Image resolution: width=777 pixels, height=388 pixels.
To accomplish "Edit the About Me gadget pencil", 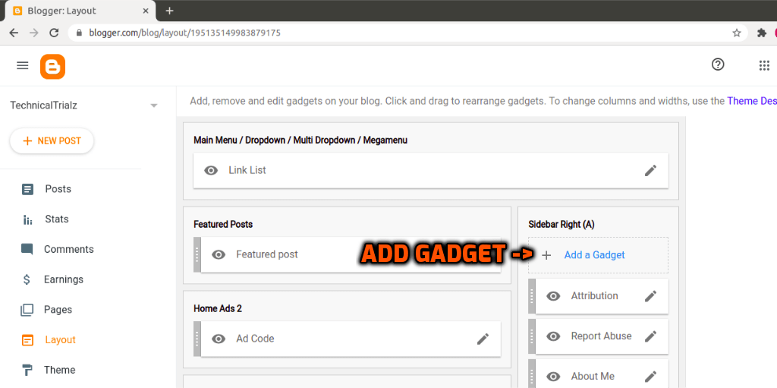I will tap(650, 377).
